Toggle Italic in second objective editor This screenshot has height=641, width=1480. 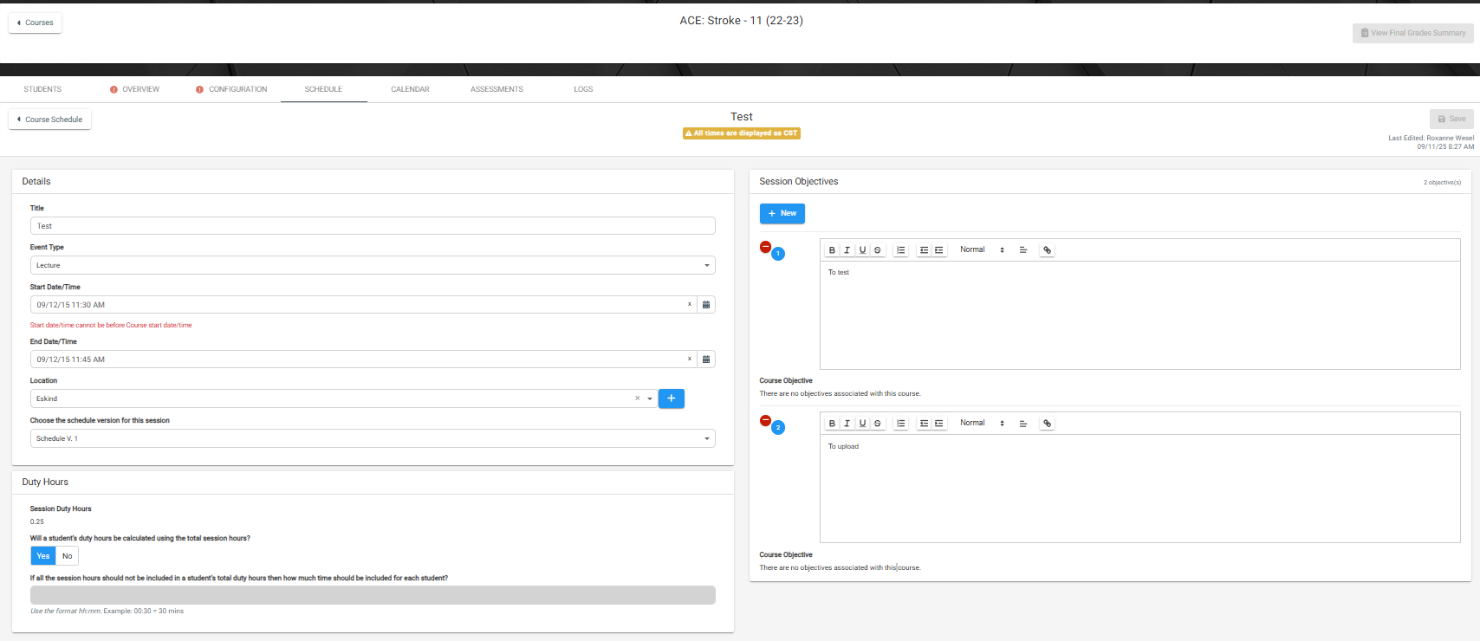tap(847, 424)
